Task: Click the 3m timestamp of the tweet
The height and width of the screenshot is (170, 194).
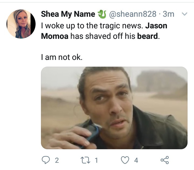Action: click(x=168, y=14)
